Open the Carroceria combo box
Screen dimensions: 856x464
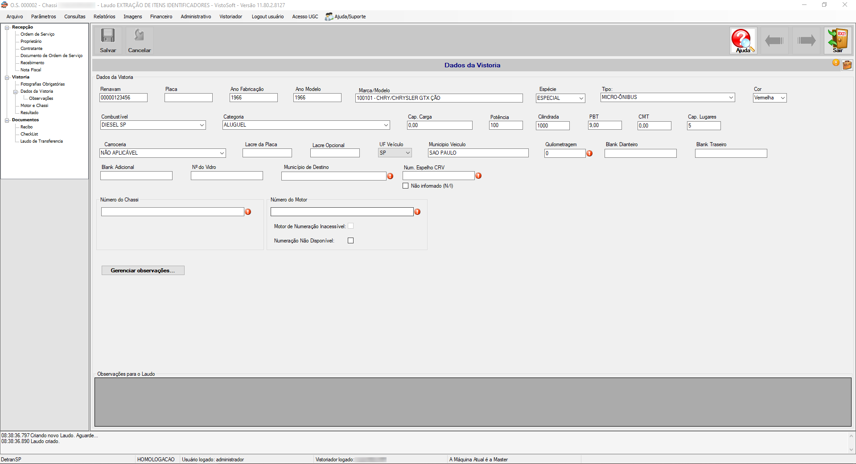[x=163, y=153]
